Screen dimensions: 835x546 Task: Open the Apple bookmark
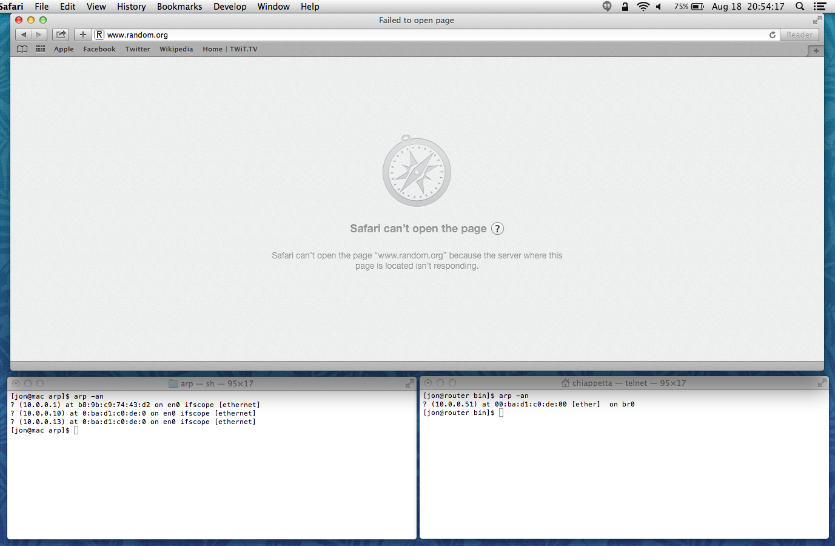pos(64,49)
